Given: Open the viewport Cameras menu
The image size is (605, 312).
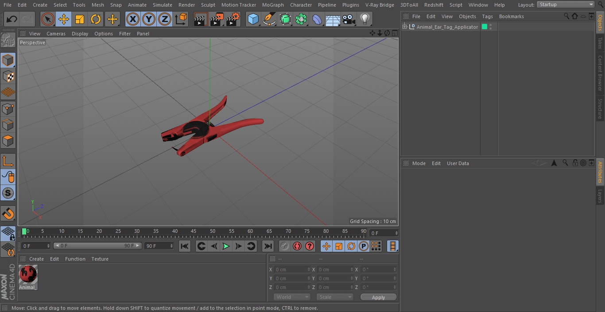Looking at the screenshot, I should (x=56, y=34).
